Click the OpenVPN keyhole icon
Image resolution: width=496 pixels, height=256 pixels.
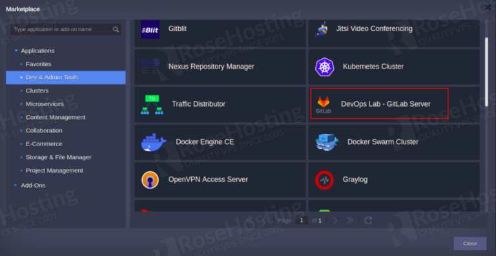[x=150, y=180]
